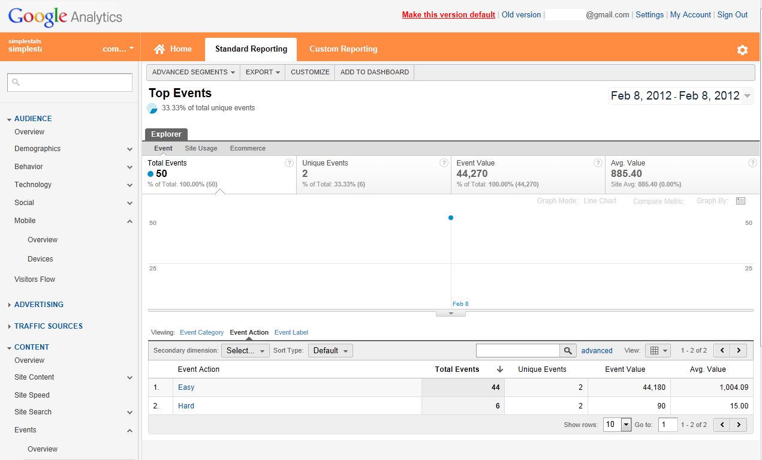Open the table View type dropdown
The image size is (762, 460).
[658, 350]
